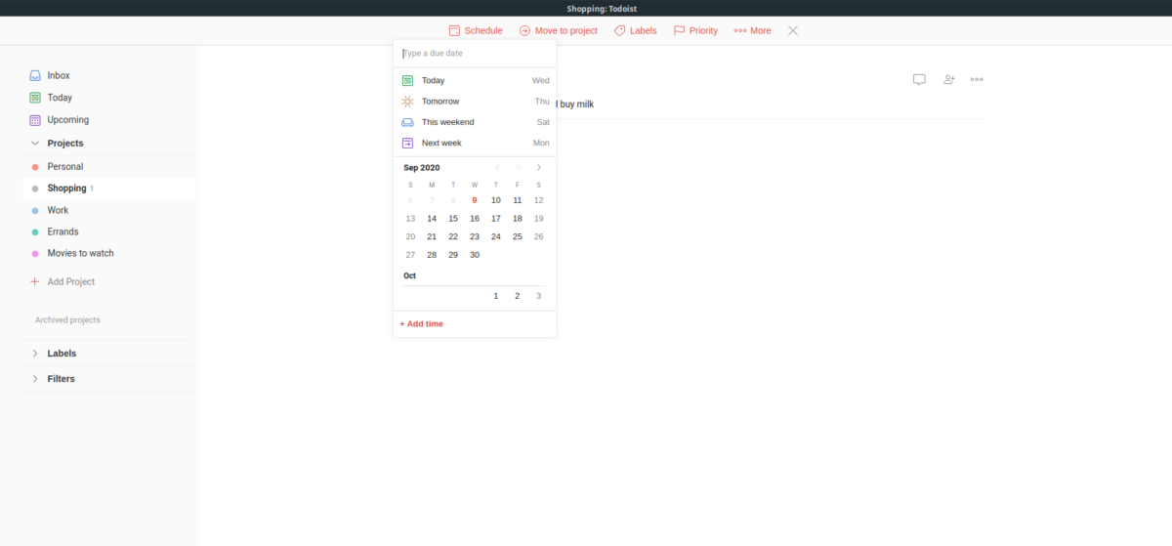Focus the Type a due date field

coord(475,54)
